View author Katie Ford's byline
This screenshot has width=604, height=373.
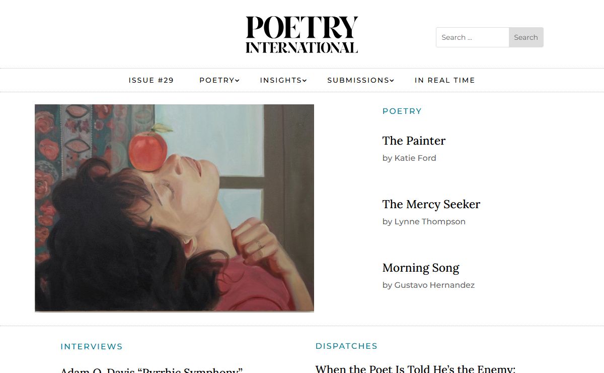(409, 158)
